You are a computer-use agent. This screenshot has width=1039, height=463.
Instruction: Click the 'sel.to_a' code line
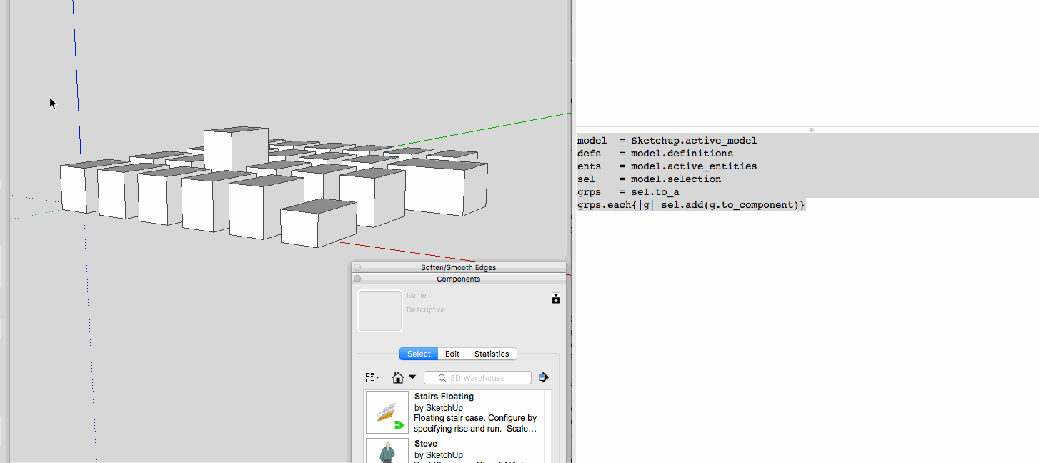coord(628,192)
